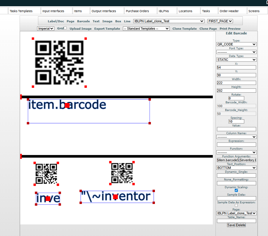268x236 pixels.
Task: Open the Function dropdown
Action: point(236,152)
